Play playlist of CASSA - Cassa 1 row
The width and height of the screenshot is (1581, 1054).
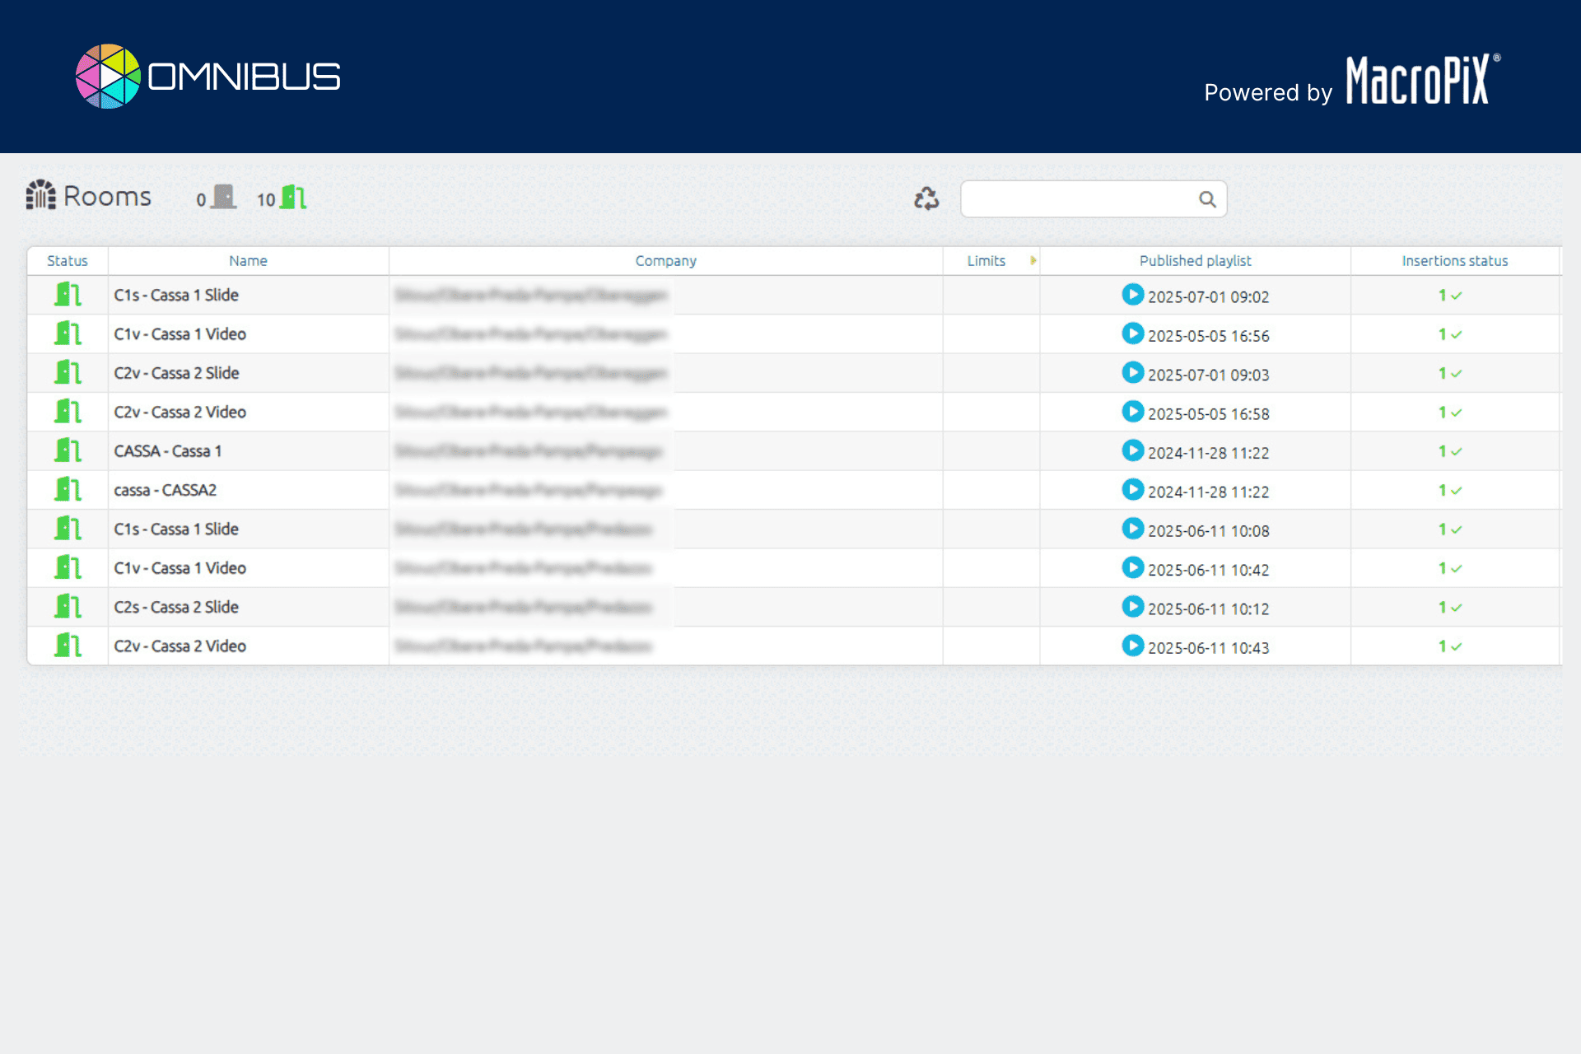tap(1133, 450)
